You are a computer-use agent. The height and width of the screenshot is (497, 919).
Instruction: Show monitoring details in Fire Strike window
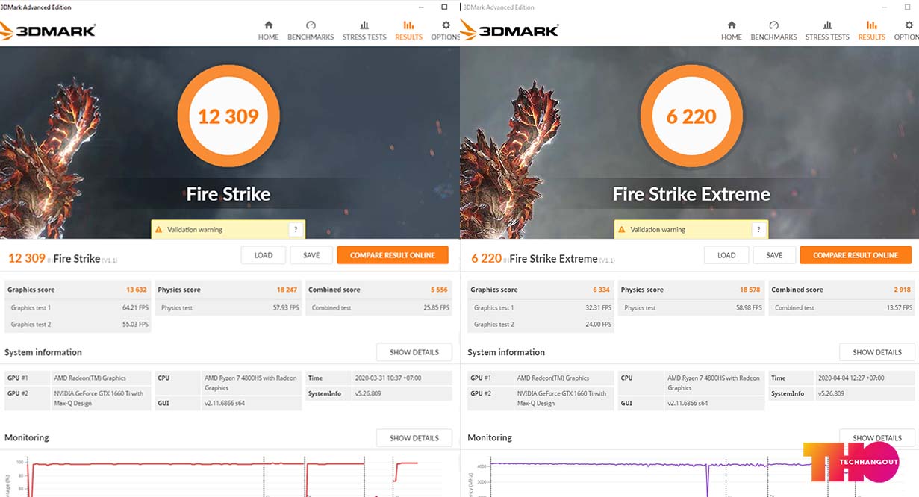414,438
